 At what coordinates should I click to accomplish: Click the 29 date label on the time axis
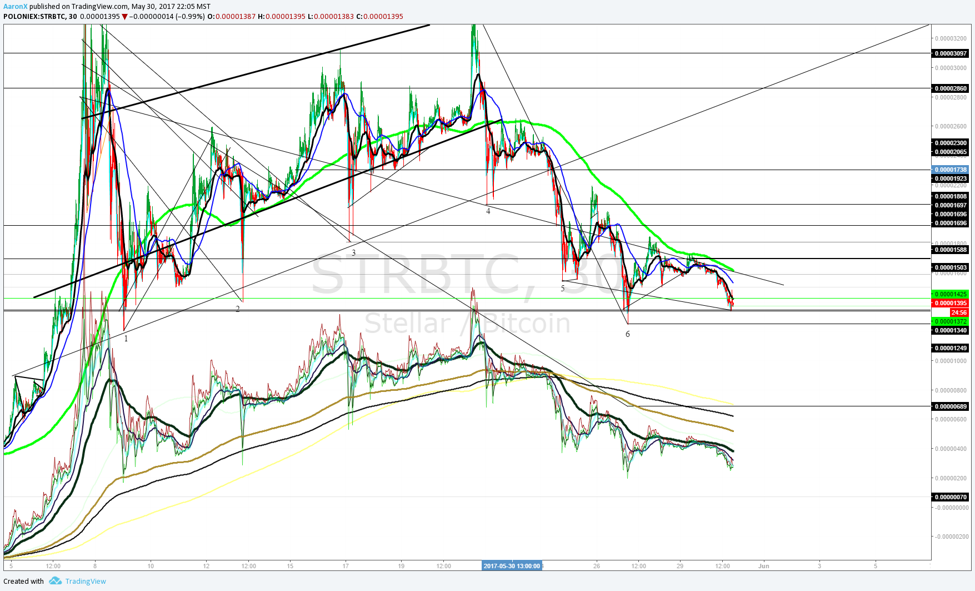pos(680,566)
